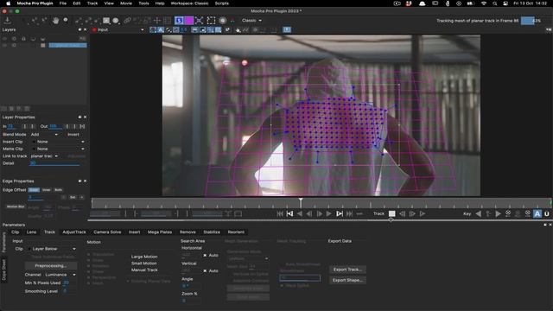Screen dimensions: 553x311
Task: Click the Preprocessing... button
Action: tap(51, 266)
